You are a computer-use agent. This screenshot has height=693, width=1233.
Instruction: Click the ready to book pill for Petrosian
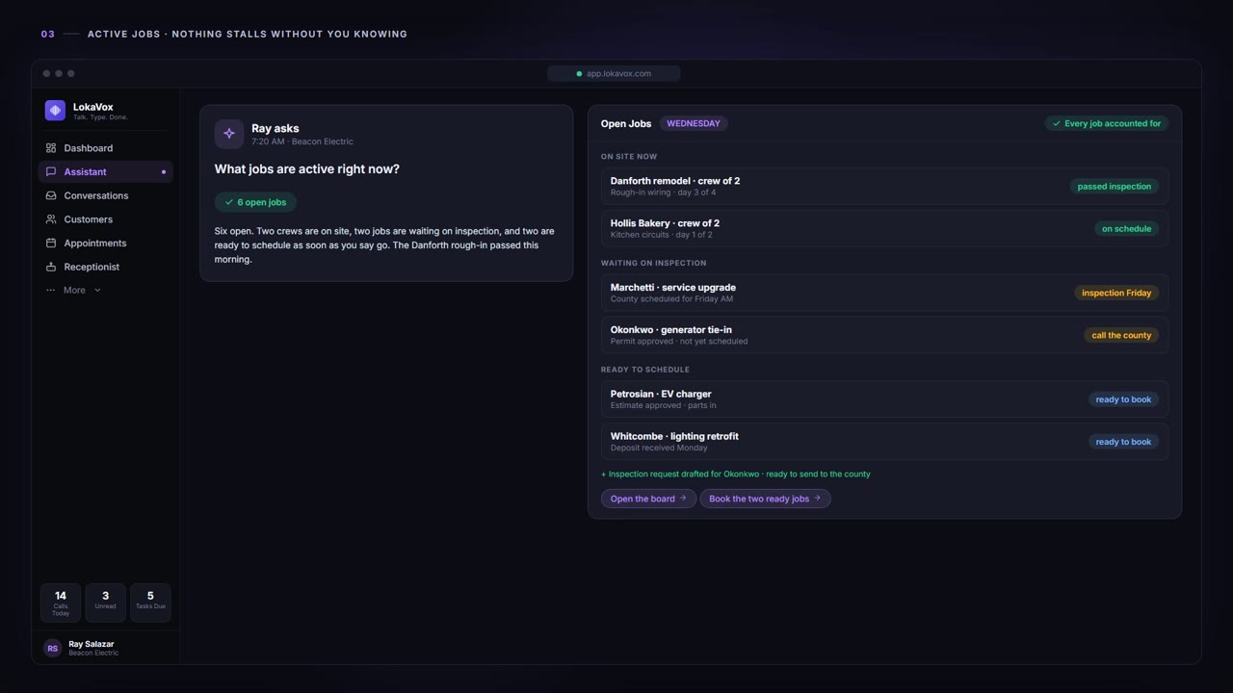coord(1123,399)
